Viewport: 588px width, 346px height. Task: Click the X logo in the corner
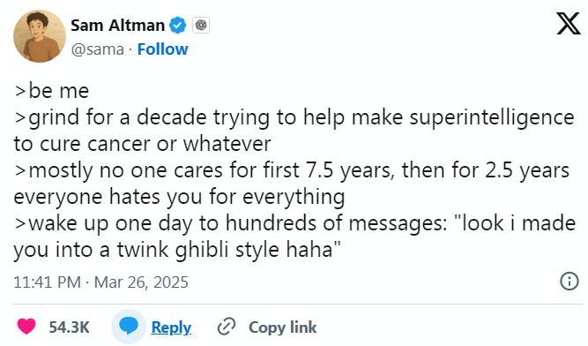pos(568,23)
